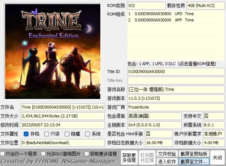Click the 载体性质 field showing 4GB (Multi-XCI)

pyautogui.click(x=206, y=6)
